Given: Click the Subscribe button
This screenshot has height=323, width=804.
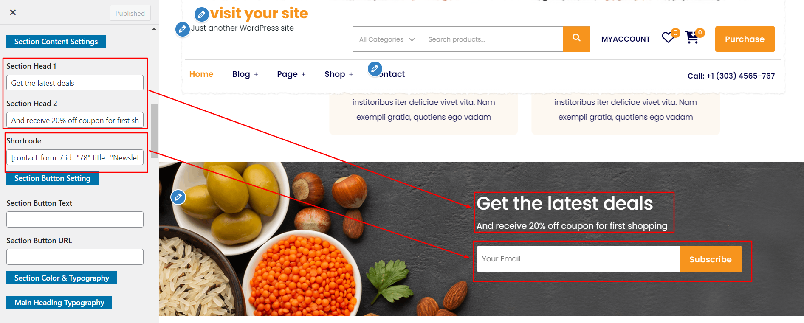Looking at the screenshot, I should point(711,259).
